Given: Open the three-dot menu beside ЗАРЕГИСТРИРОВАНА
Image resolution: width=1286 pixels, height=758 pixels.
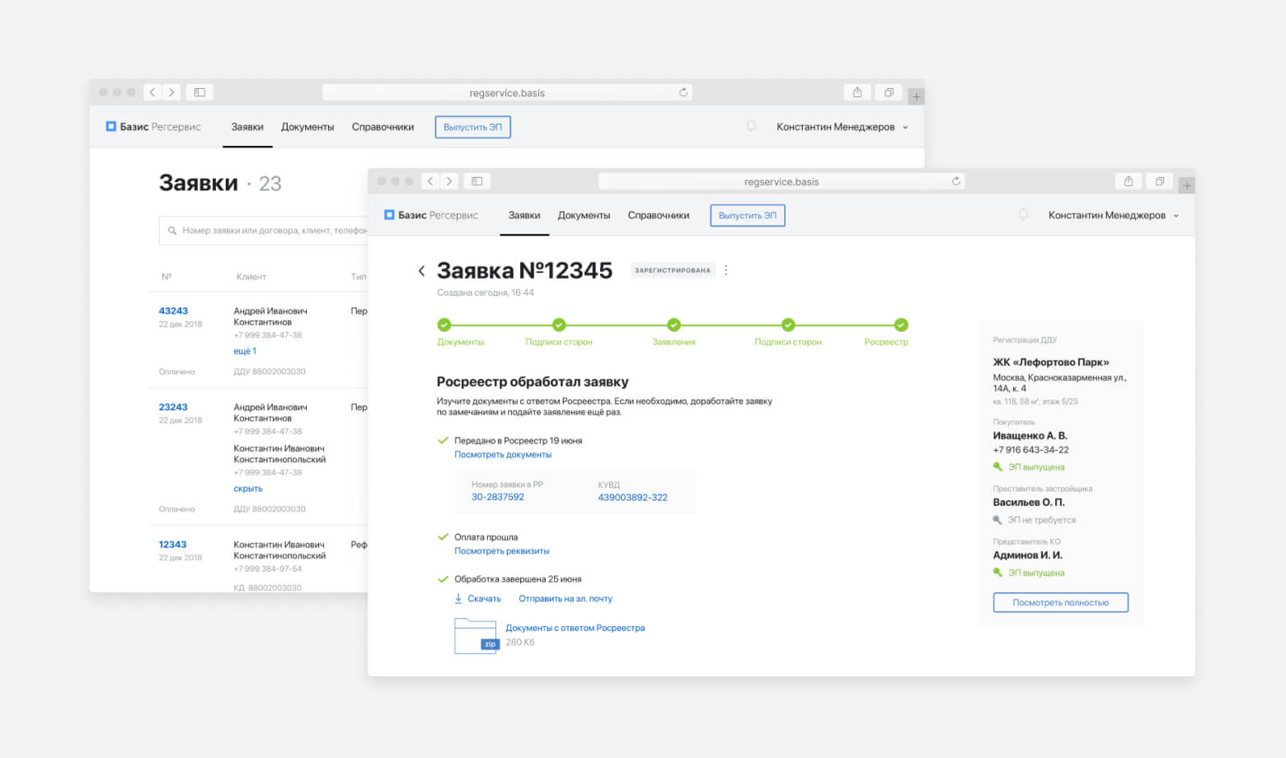Looking at the screenshot, I should 725,270.
